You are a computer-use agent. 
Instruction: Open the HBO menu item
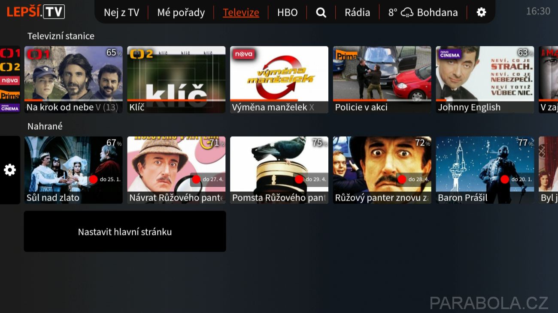(288, 12)
